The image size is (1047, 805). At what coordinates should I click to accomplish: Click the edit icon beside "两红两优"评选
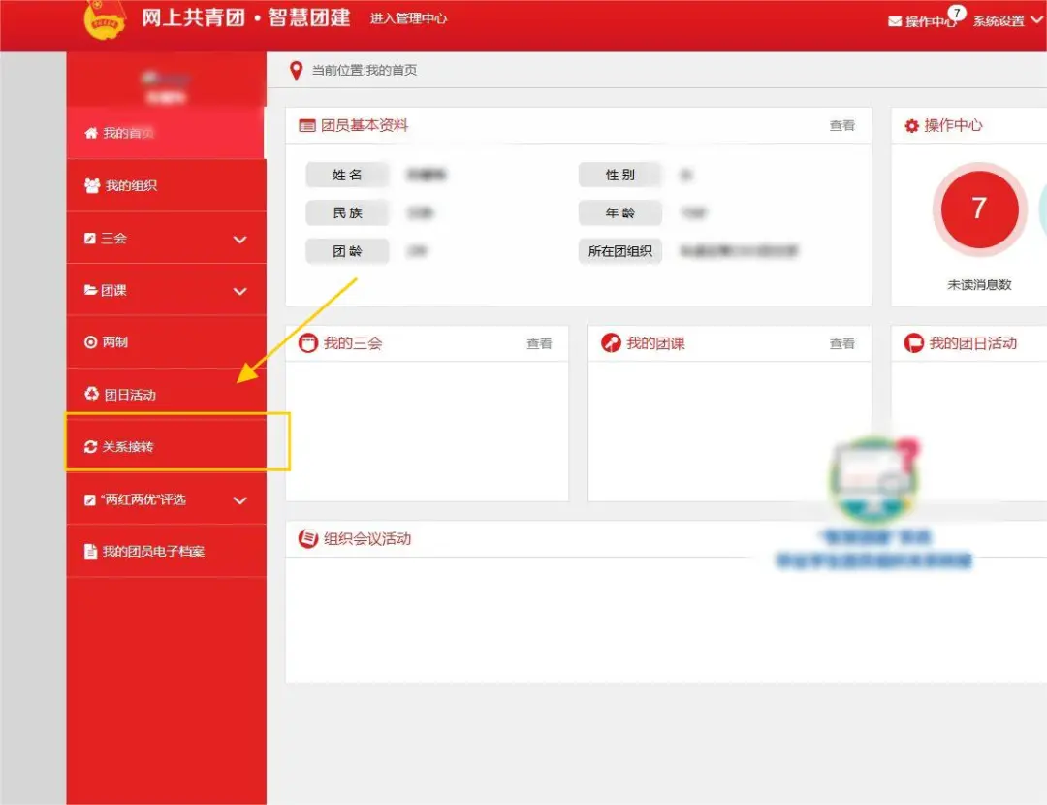click(90, 499)
